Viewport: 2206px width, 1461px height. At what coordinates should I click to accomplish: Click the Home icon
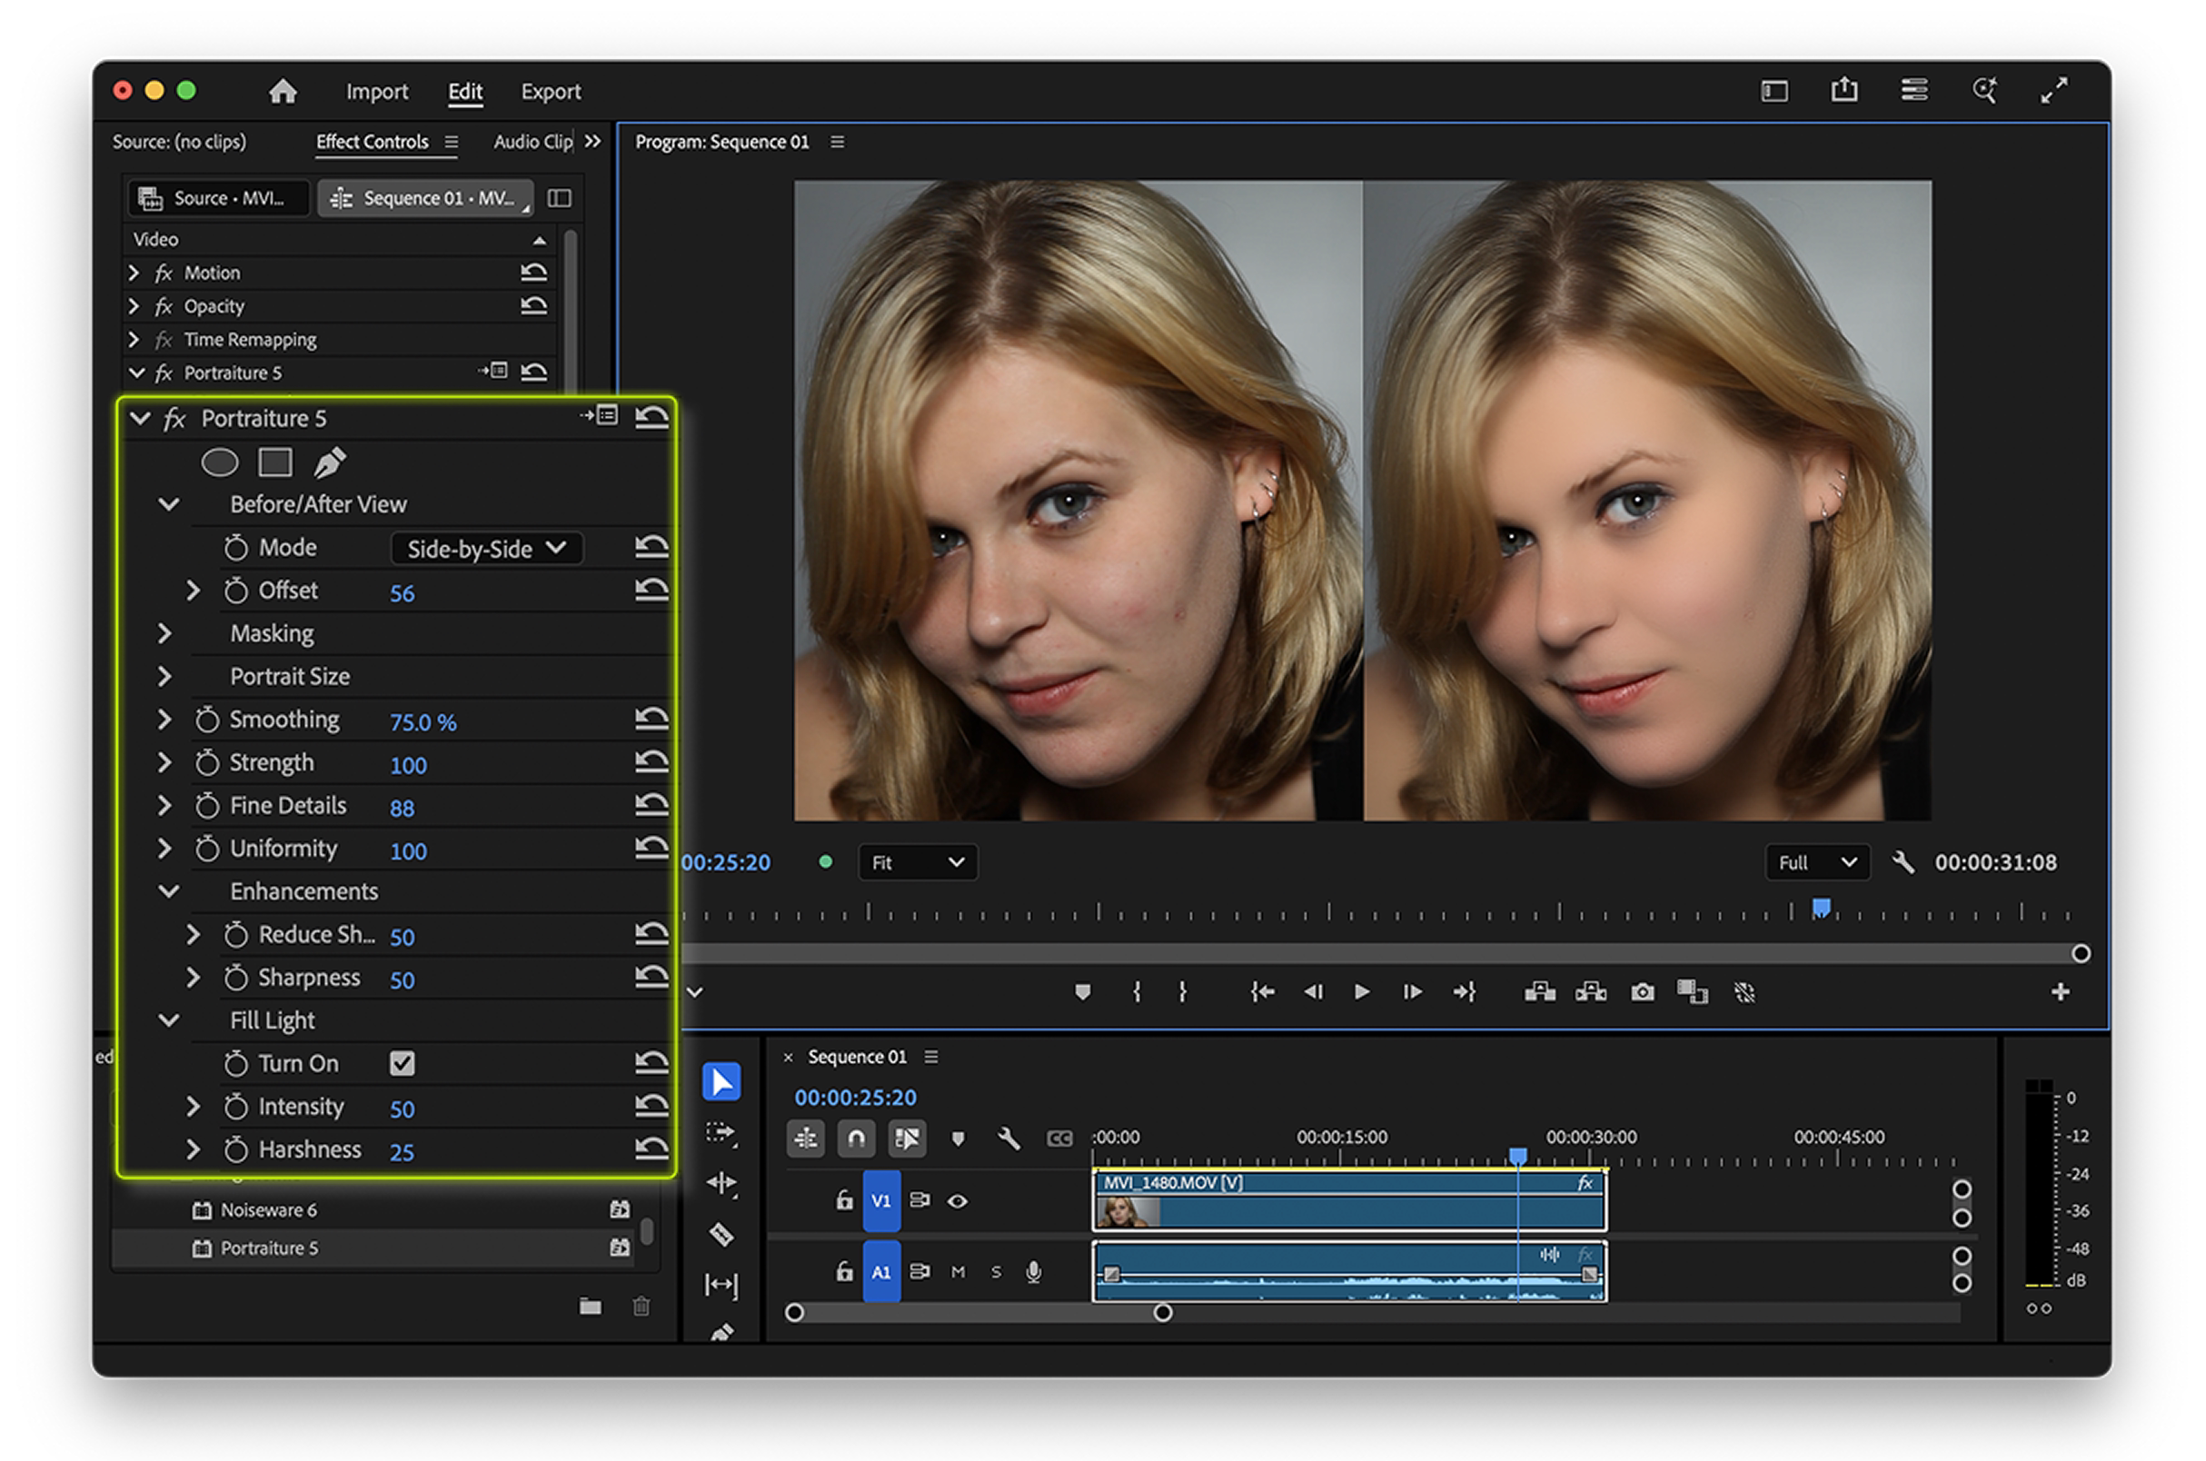(283, 91)
